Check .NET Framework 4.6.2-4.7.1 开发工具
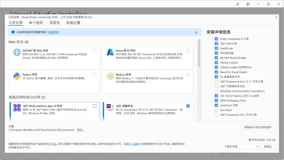This screenshot has width=284, height=160. tap(216, 82)
